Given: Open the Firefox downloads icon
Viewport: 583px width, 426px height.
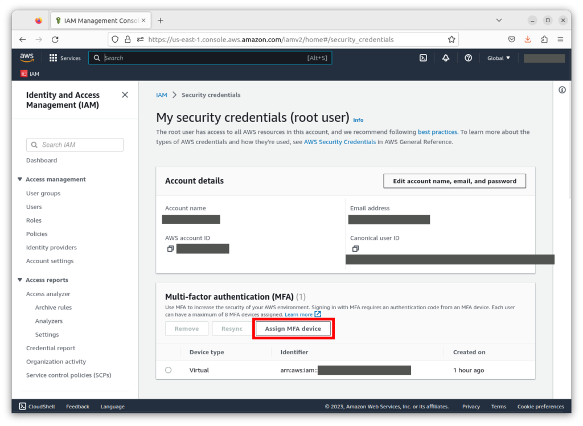Looking at the screenshot, I should (528, 39).
